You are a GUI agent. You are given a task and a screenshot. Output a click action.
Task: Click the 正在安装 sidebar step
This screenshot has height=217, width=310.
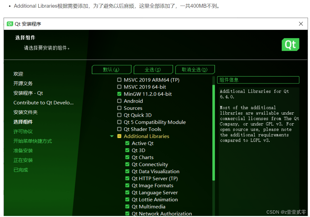pyautogui.click(x=23, y=160)
